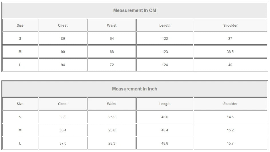Click the length value 48.8 cell
Screen dimensions: 270x152
[165, 143]
